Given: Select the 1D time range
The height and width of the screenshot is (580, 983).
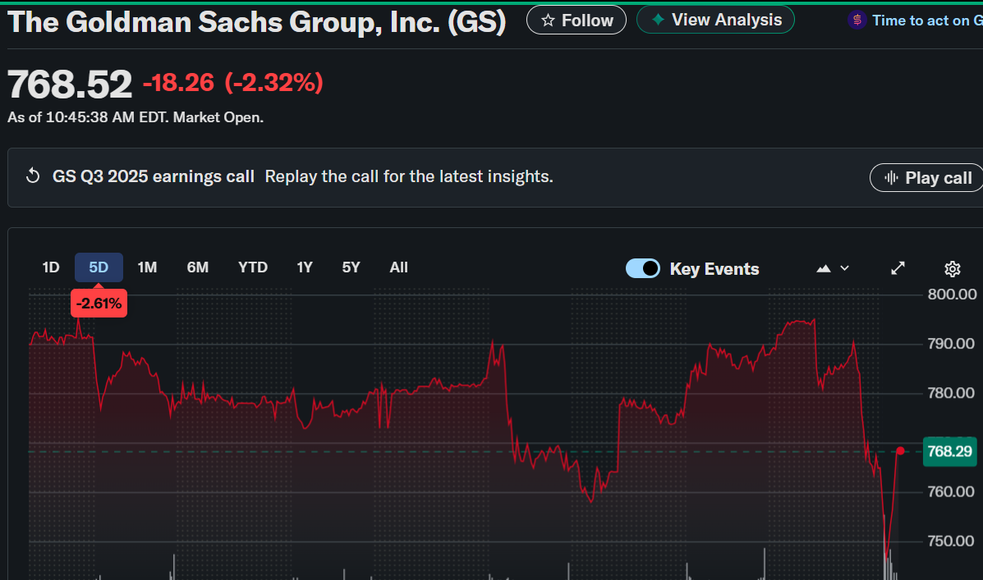Looking at the screenshot, I should (51, 267).
